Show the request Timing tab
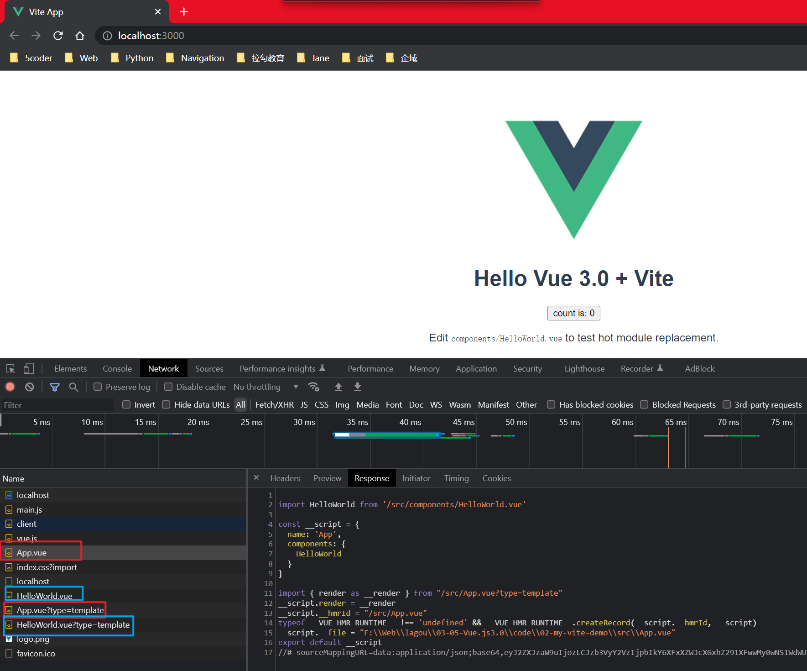Screen dimensions: 807x671 click(456, 478)
